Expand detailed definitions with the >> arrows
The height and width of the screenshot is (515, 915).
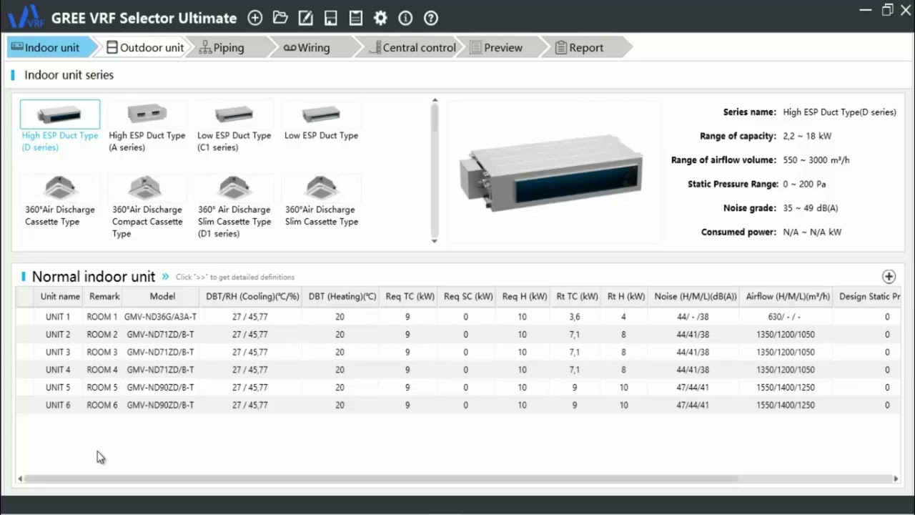(x=166, y=276)
